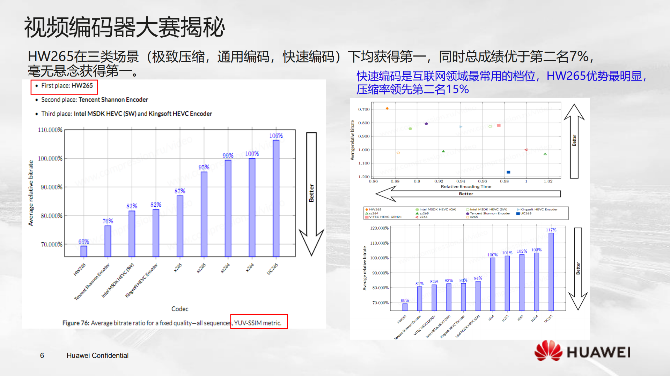
Task: Select the pink VITEC HEVC GEN2+ square marker
Action: (499, 125)
